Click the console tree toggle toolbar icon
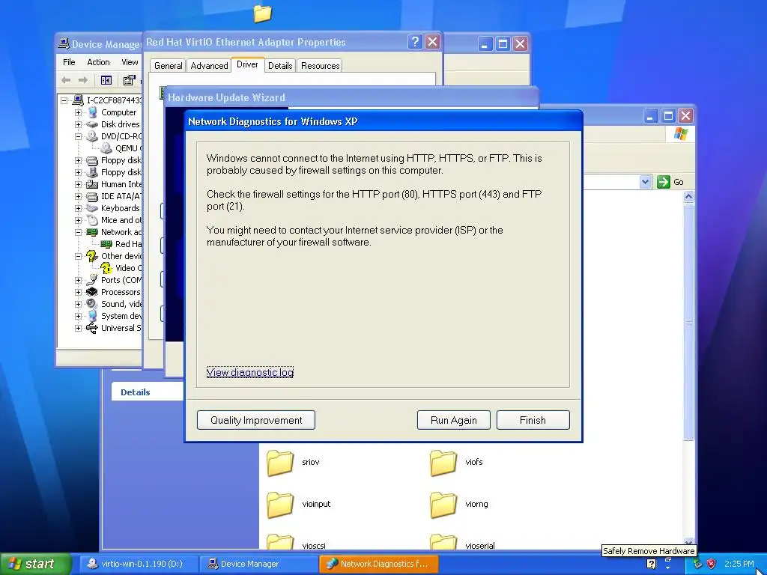 point(106,80)
